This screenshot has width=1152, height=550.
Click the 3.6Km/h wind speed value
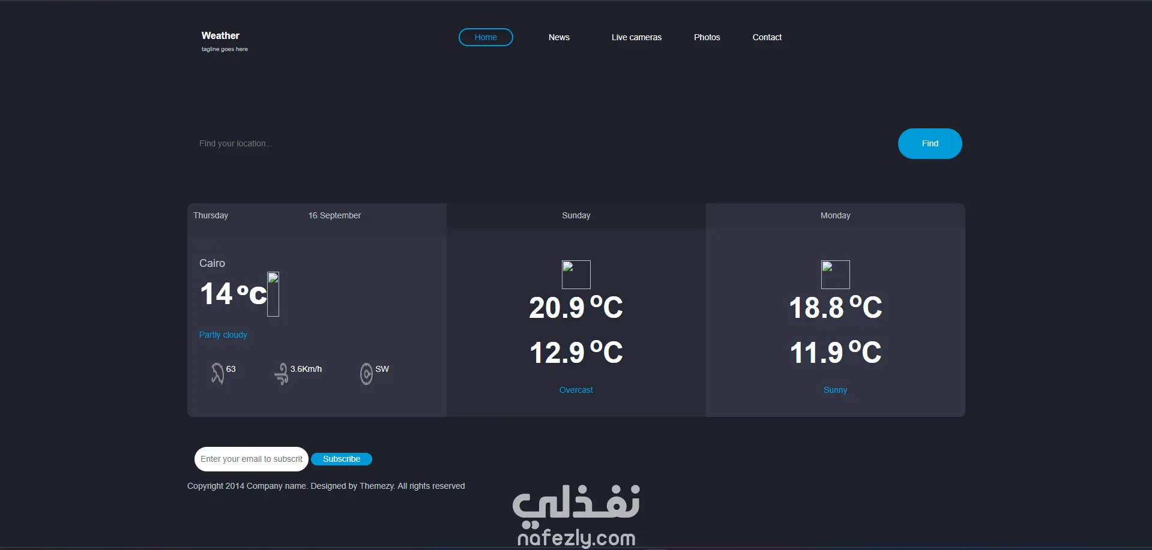click(306, 369)
